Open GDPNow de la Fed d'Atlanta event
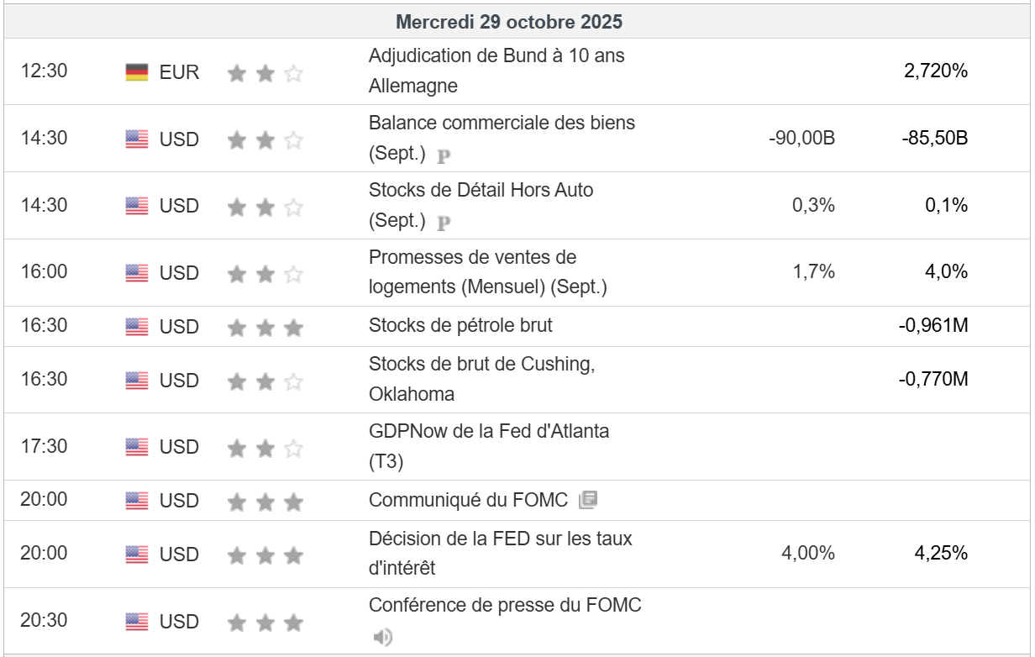Image resolution: width=1035 pixels, height=657 pixels. pyautogui.click(x=489, y=446)
